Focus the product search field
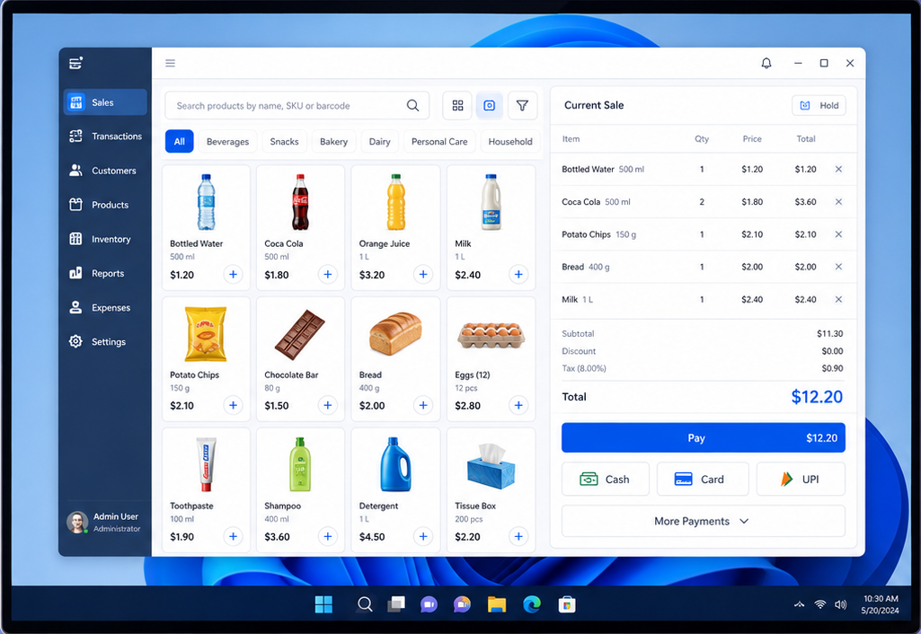 (x=297, y=106)
